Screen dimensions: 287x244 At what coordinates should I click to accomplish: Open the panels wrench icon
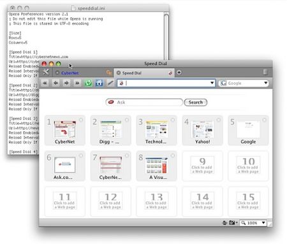click(x=46, y=72)
